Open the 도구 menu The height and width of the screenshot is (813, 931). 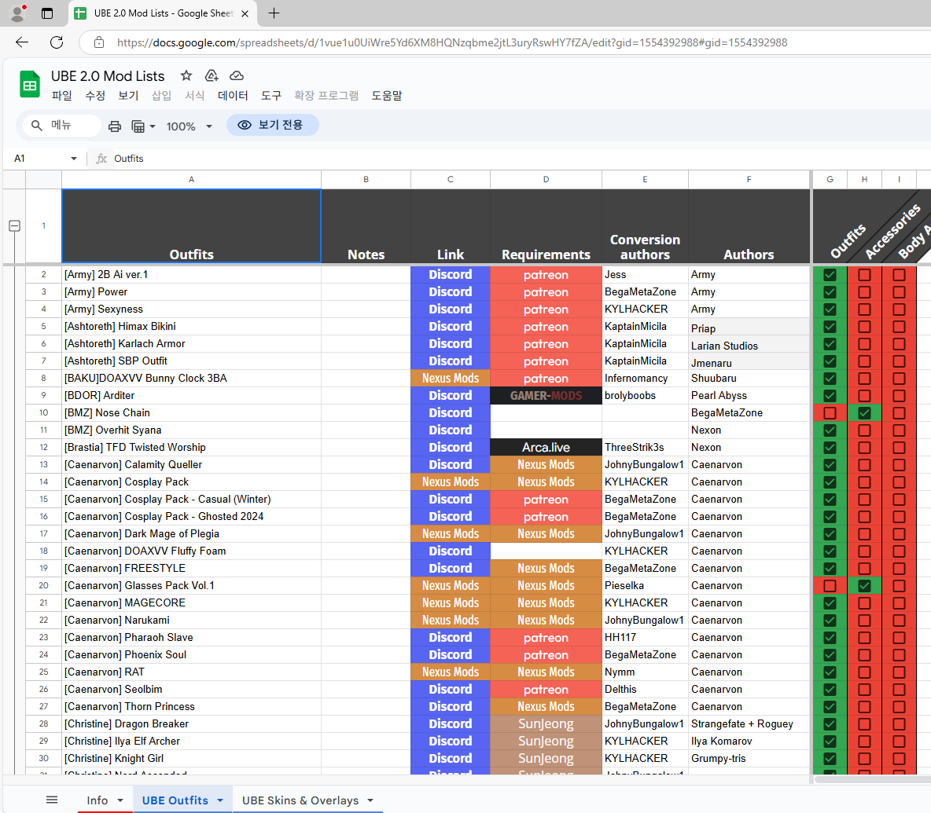tap(271, 96)
